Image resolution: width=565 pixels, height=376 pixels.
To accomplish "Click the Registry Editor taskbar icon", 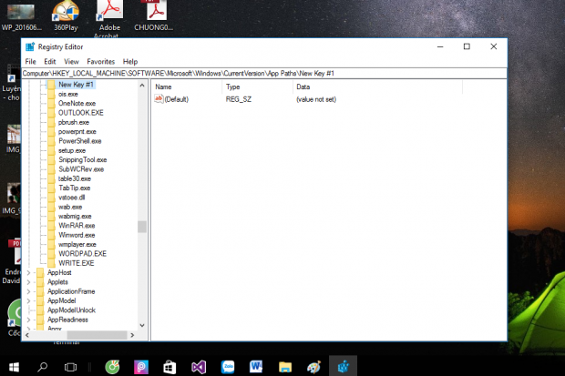I will pos(343,366).
